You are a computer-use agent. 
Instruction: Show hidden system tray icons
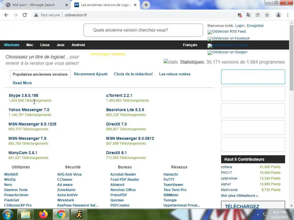point(258,215)
